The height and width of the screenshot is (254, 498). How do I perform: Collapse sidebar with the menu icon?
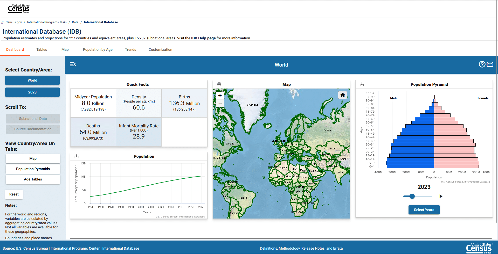click(73, 64)
